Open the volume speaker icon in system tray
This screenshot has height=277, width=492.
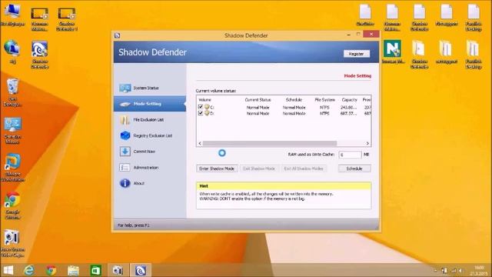(460, 270)
